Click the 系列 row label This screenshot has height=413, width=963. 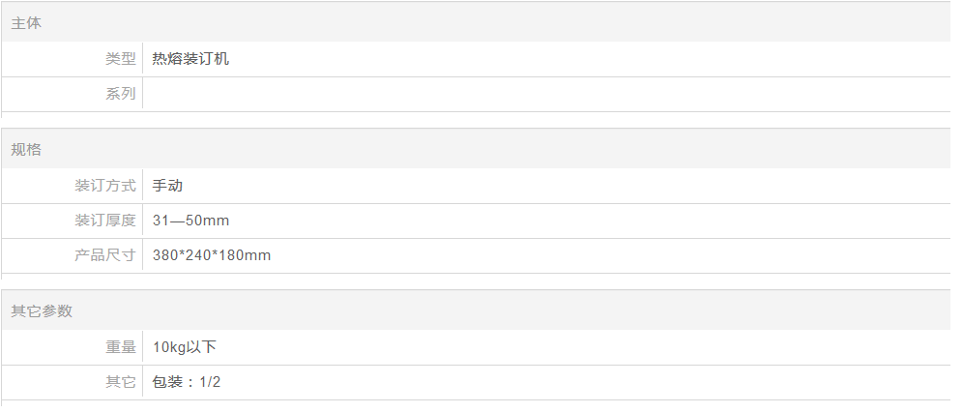(120, 94)
